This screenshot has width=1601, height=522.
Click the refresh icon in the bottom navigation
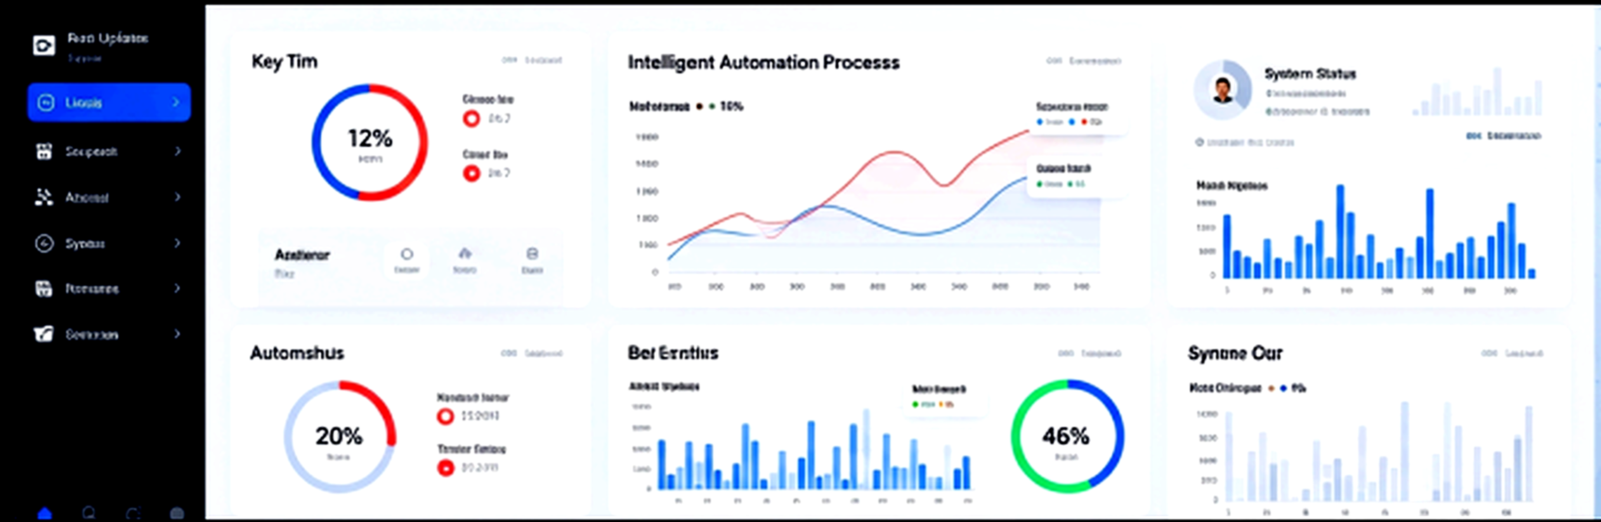133,513
